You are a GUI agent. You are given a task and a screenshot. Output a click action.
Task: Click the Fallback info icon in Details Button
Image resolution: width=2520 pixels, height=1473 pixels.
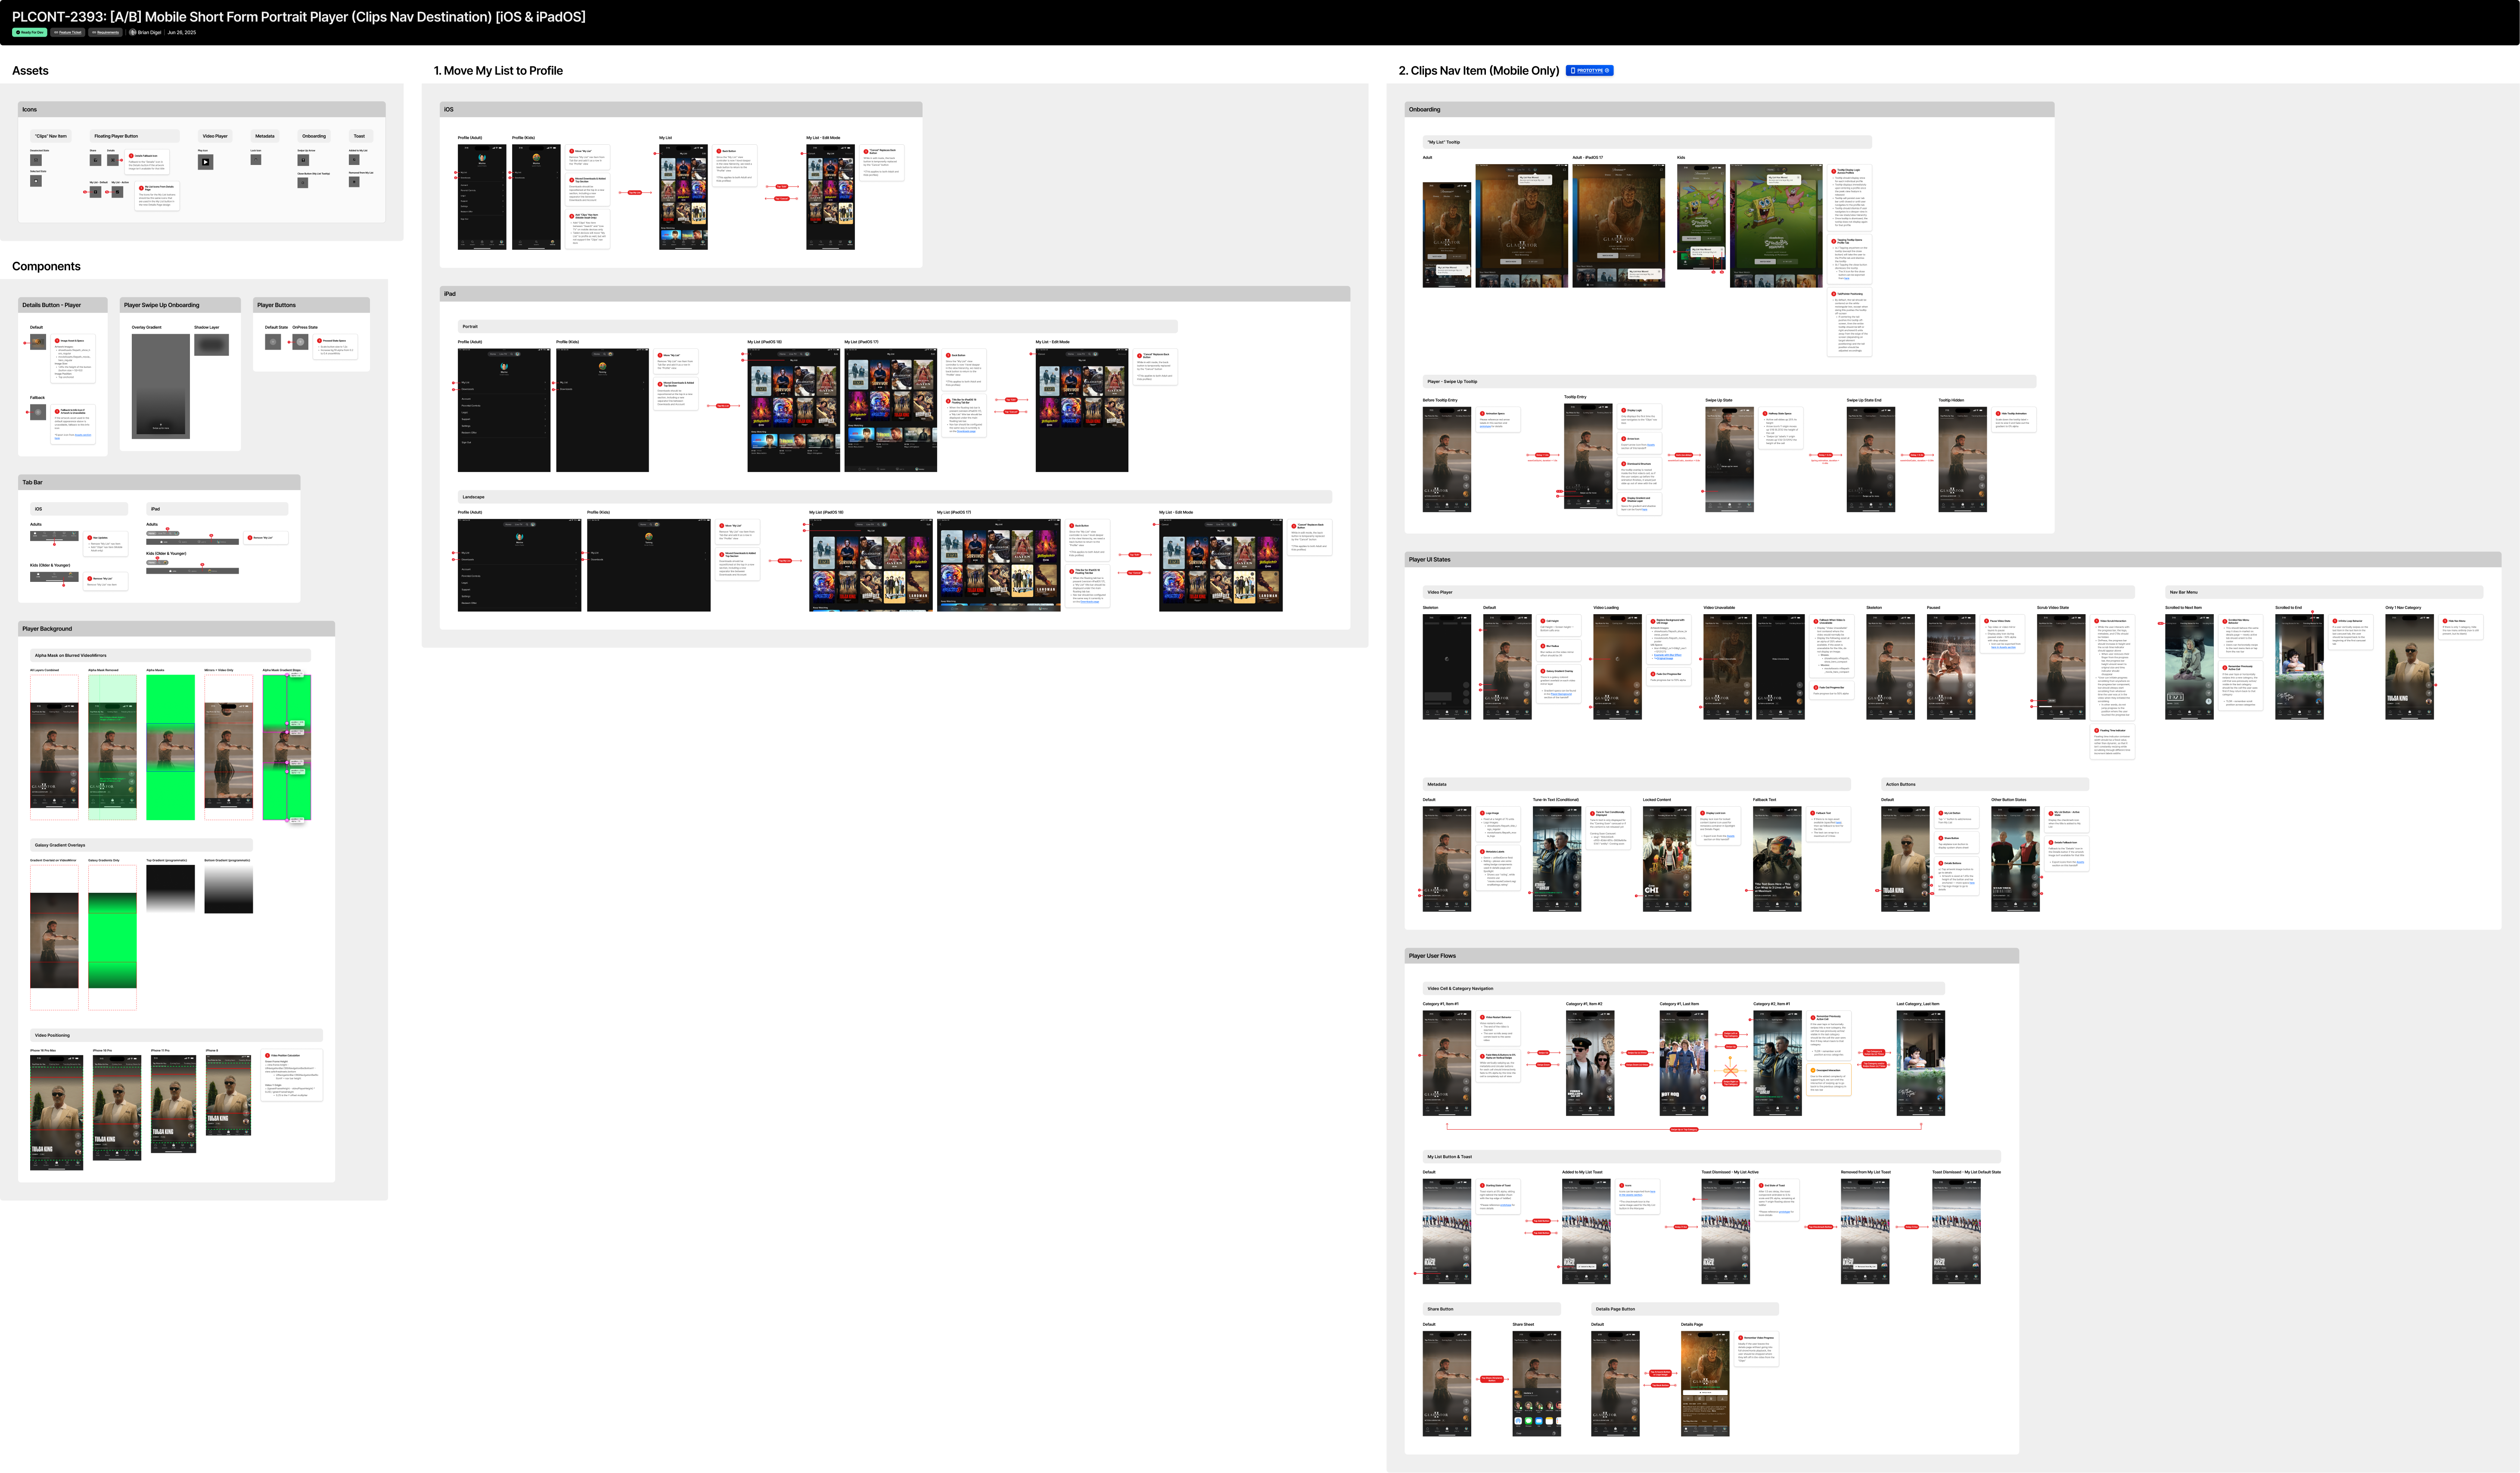pyautogui.click(x=38, y=412)
